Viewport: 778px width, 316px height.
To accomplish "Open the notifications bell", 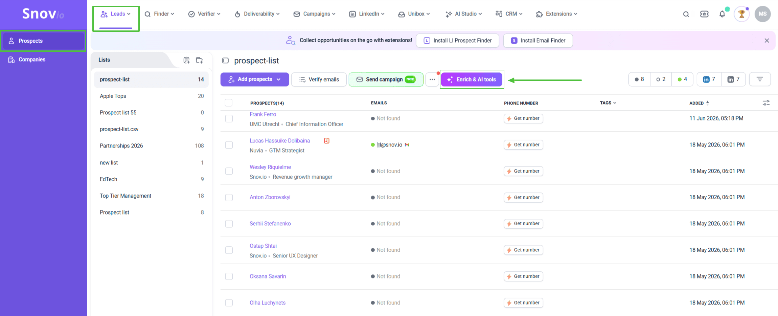I will [722, 14].
